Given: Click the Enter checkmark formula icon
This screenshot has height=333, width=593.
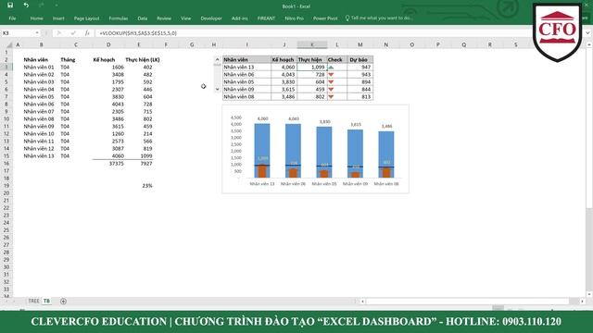Looking at the screenshot, I should (73, 33).
